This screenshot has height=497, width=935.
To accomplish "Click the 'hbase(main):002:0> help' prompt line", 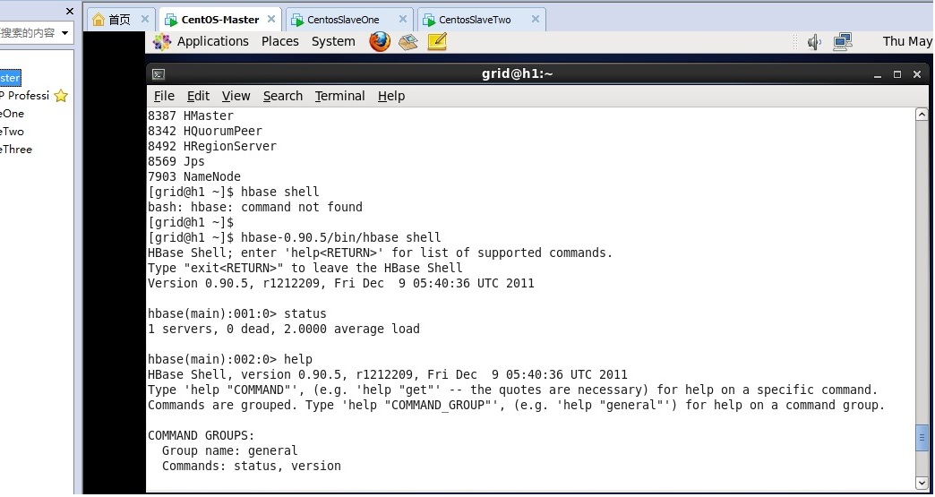I will click(x=230, y=359).
